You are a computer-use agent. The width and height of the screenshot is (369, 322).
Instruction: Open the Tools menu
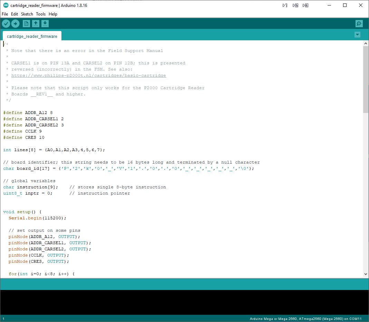click(x=41, y=14)
